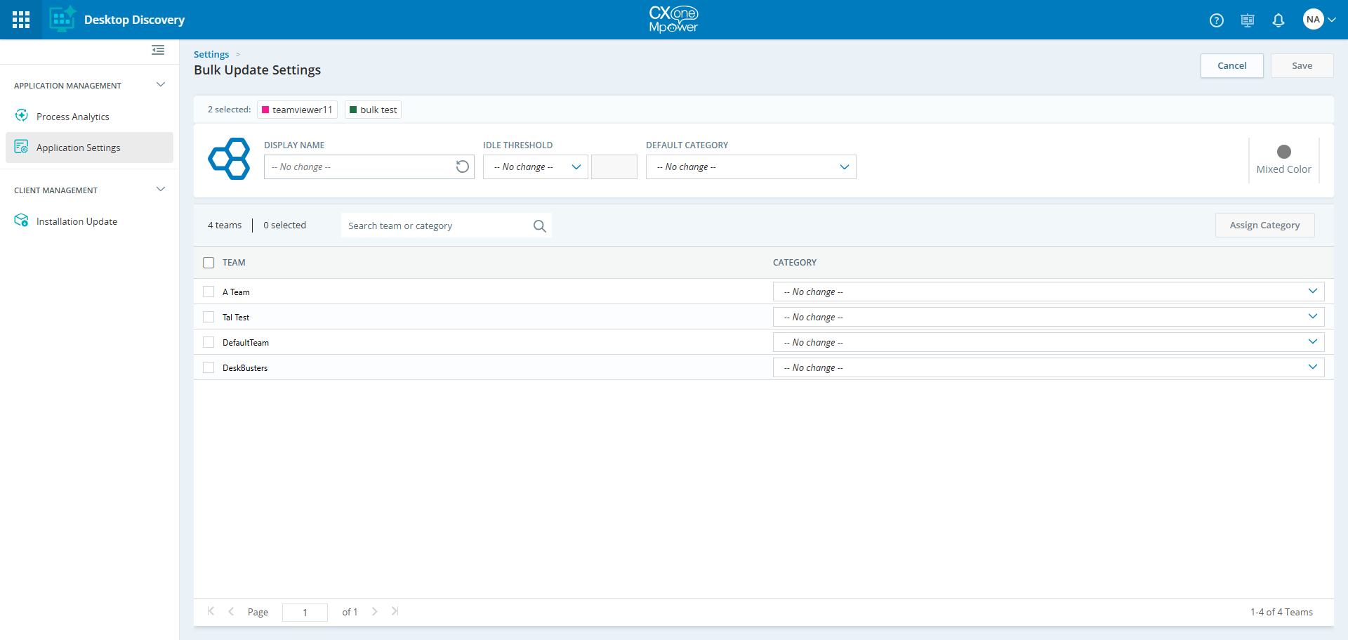Viewport: 1348px width, 640px height.
Task: Open the help question mark icon
Action: click(x=1217, y=20)
